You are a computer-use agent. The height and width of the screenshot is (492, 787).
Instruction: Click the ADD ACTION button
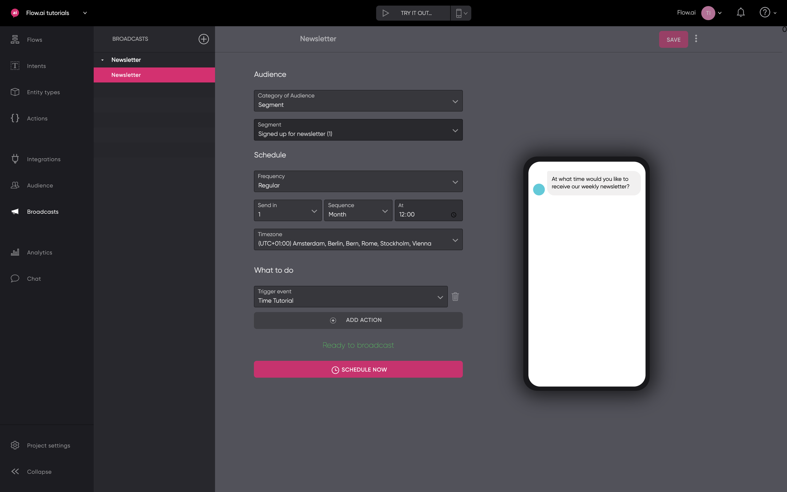(x=358, y=320)
